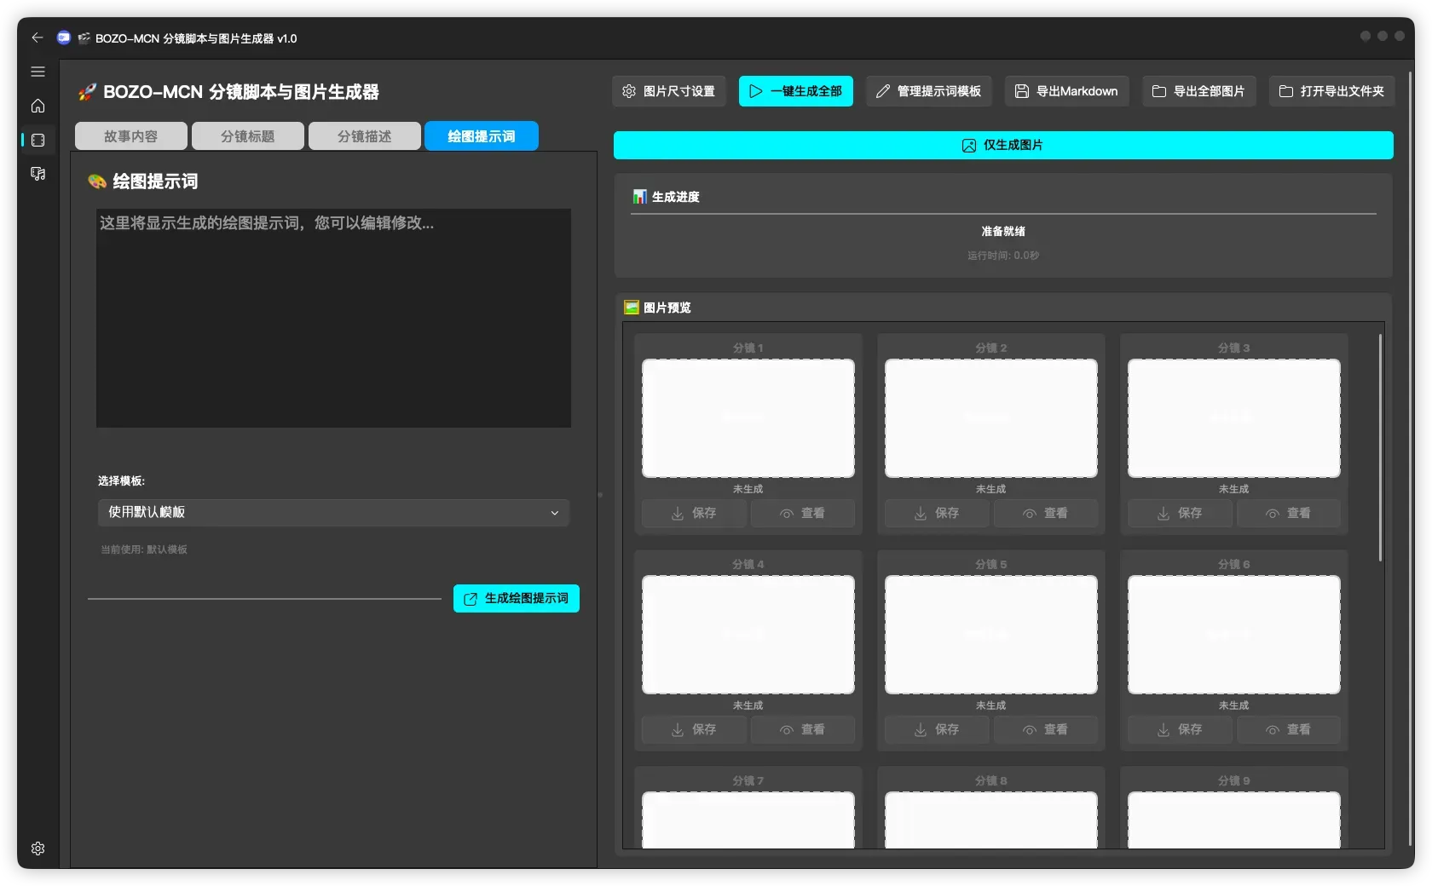
Task: Select the storyboard generator sidebar icon
Action: click(38, 140)
